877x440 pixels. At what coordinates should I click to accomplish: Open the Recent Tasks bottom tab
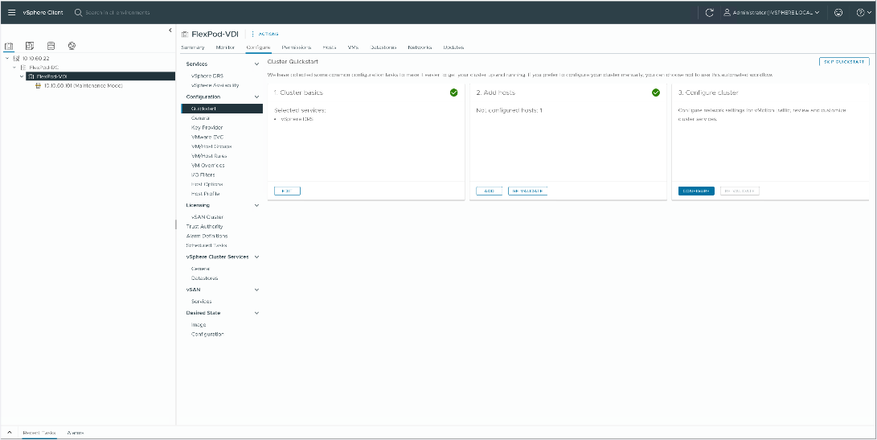coord(39,434)
